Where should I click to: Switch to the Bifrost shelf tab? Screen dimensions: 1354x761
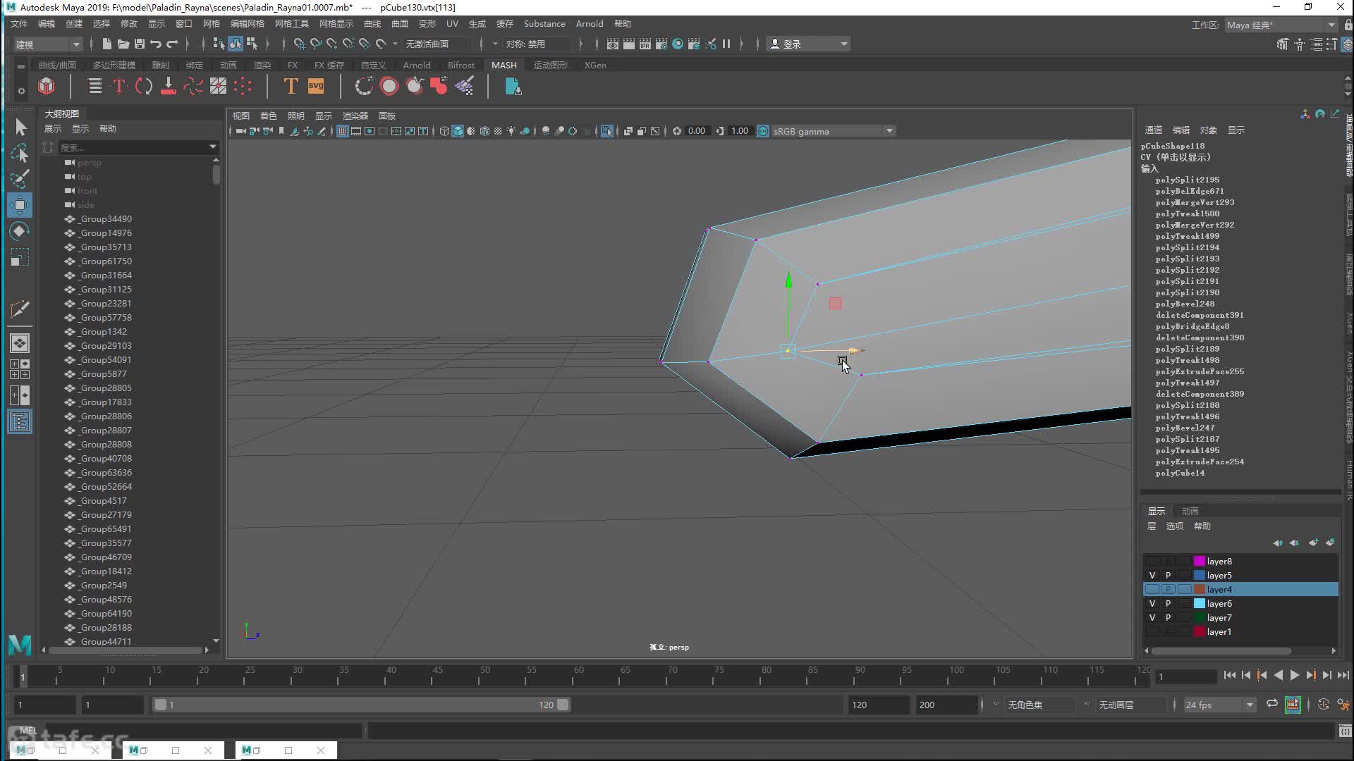(x=461, y=65)
